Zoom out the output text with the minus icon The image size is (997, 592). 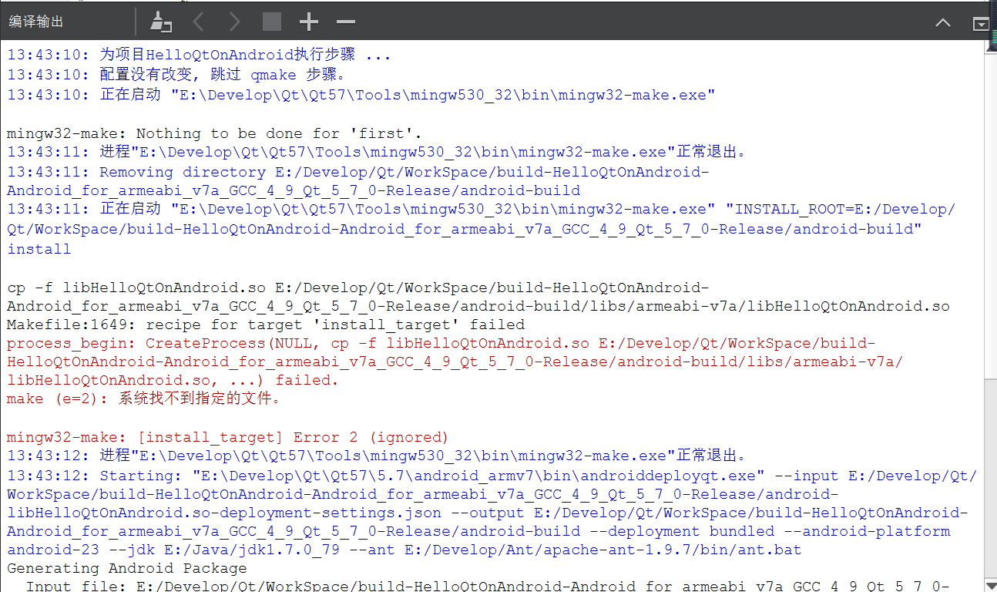(x=346, y=22)
